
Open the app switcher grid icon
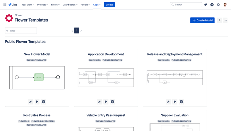pyautogui.click(x=5, y=5)
